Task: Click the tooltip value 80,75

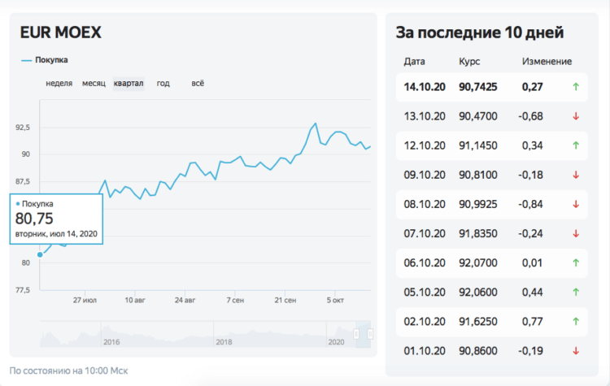Action: point(34,219)
